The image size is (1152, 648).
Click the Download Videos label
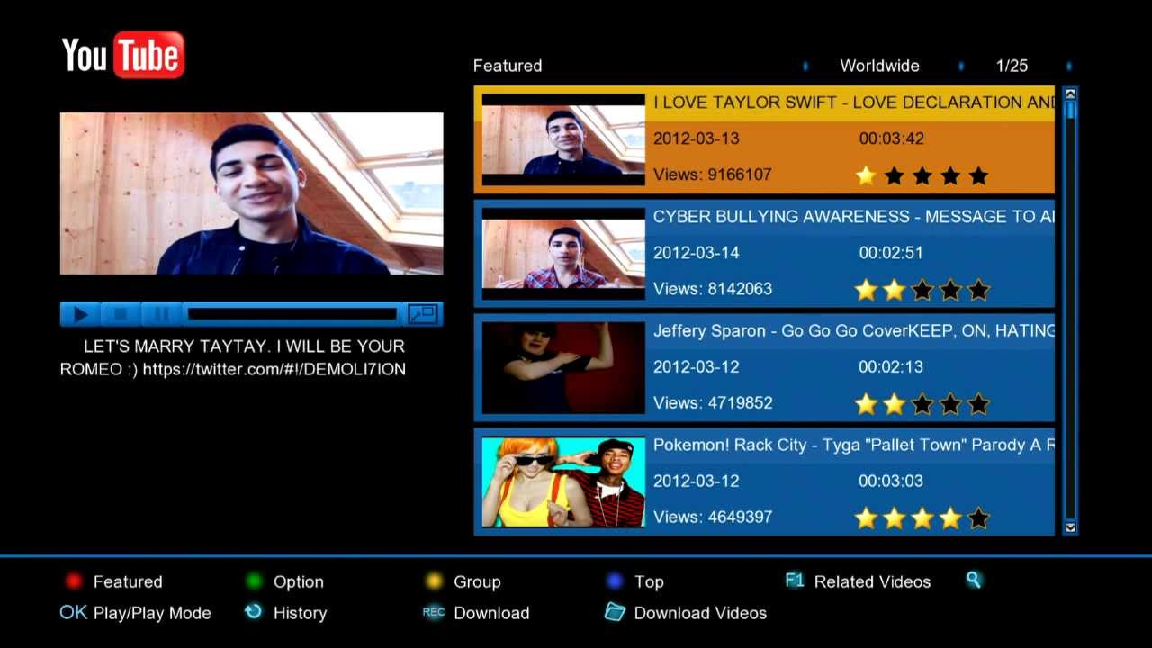pyautogui.click(x=700, y=613)
